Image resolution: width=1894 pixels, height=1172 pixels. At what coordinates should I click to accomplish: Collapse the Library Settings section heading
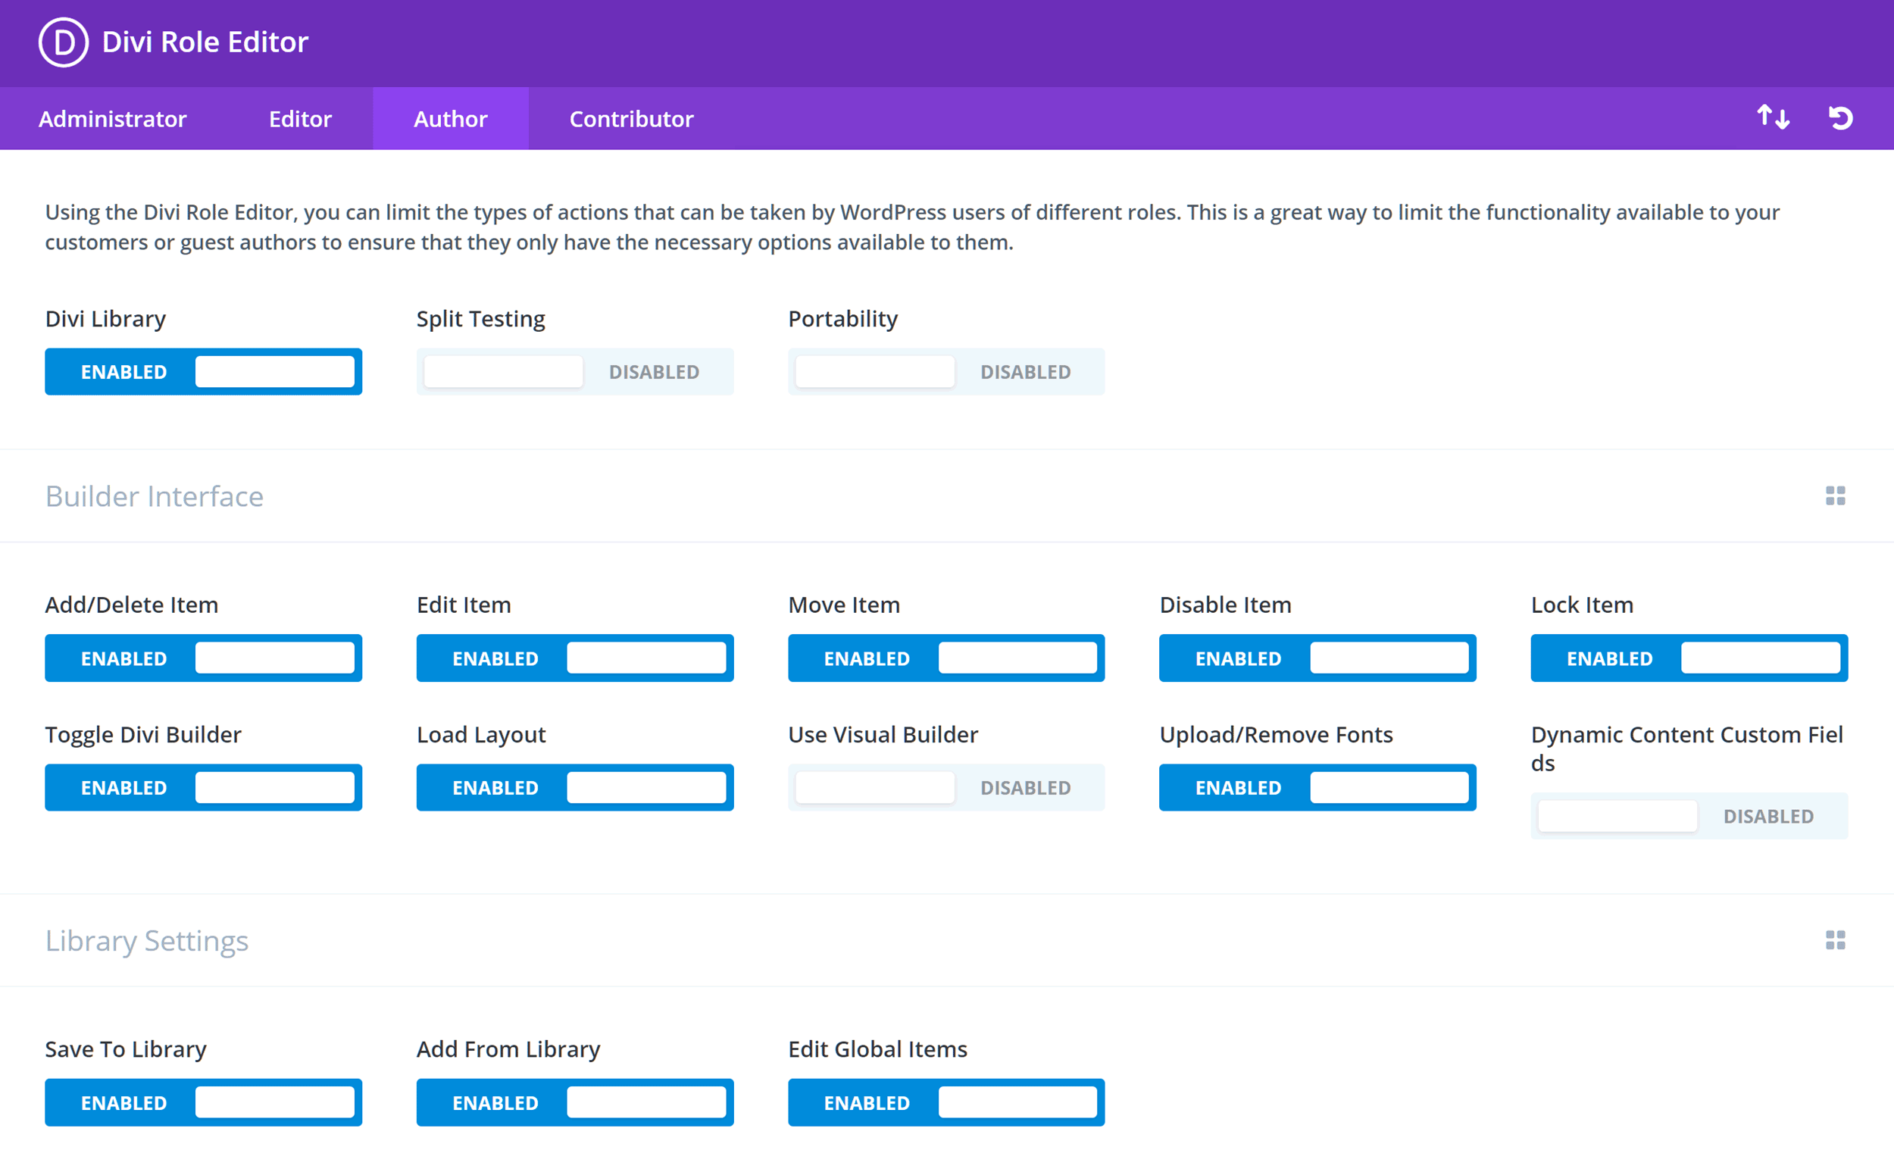click(x=146, y=940)
